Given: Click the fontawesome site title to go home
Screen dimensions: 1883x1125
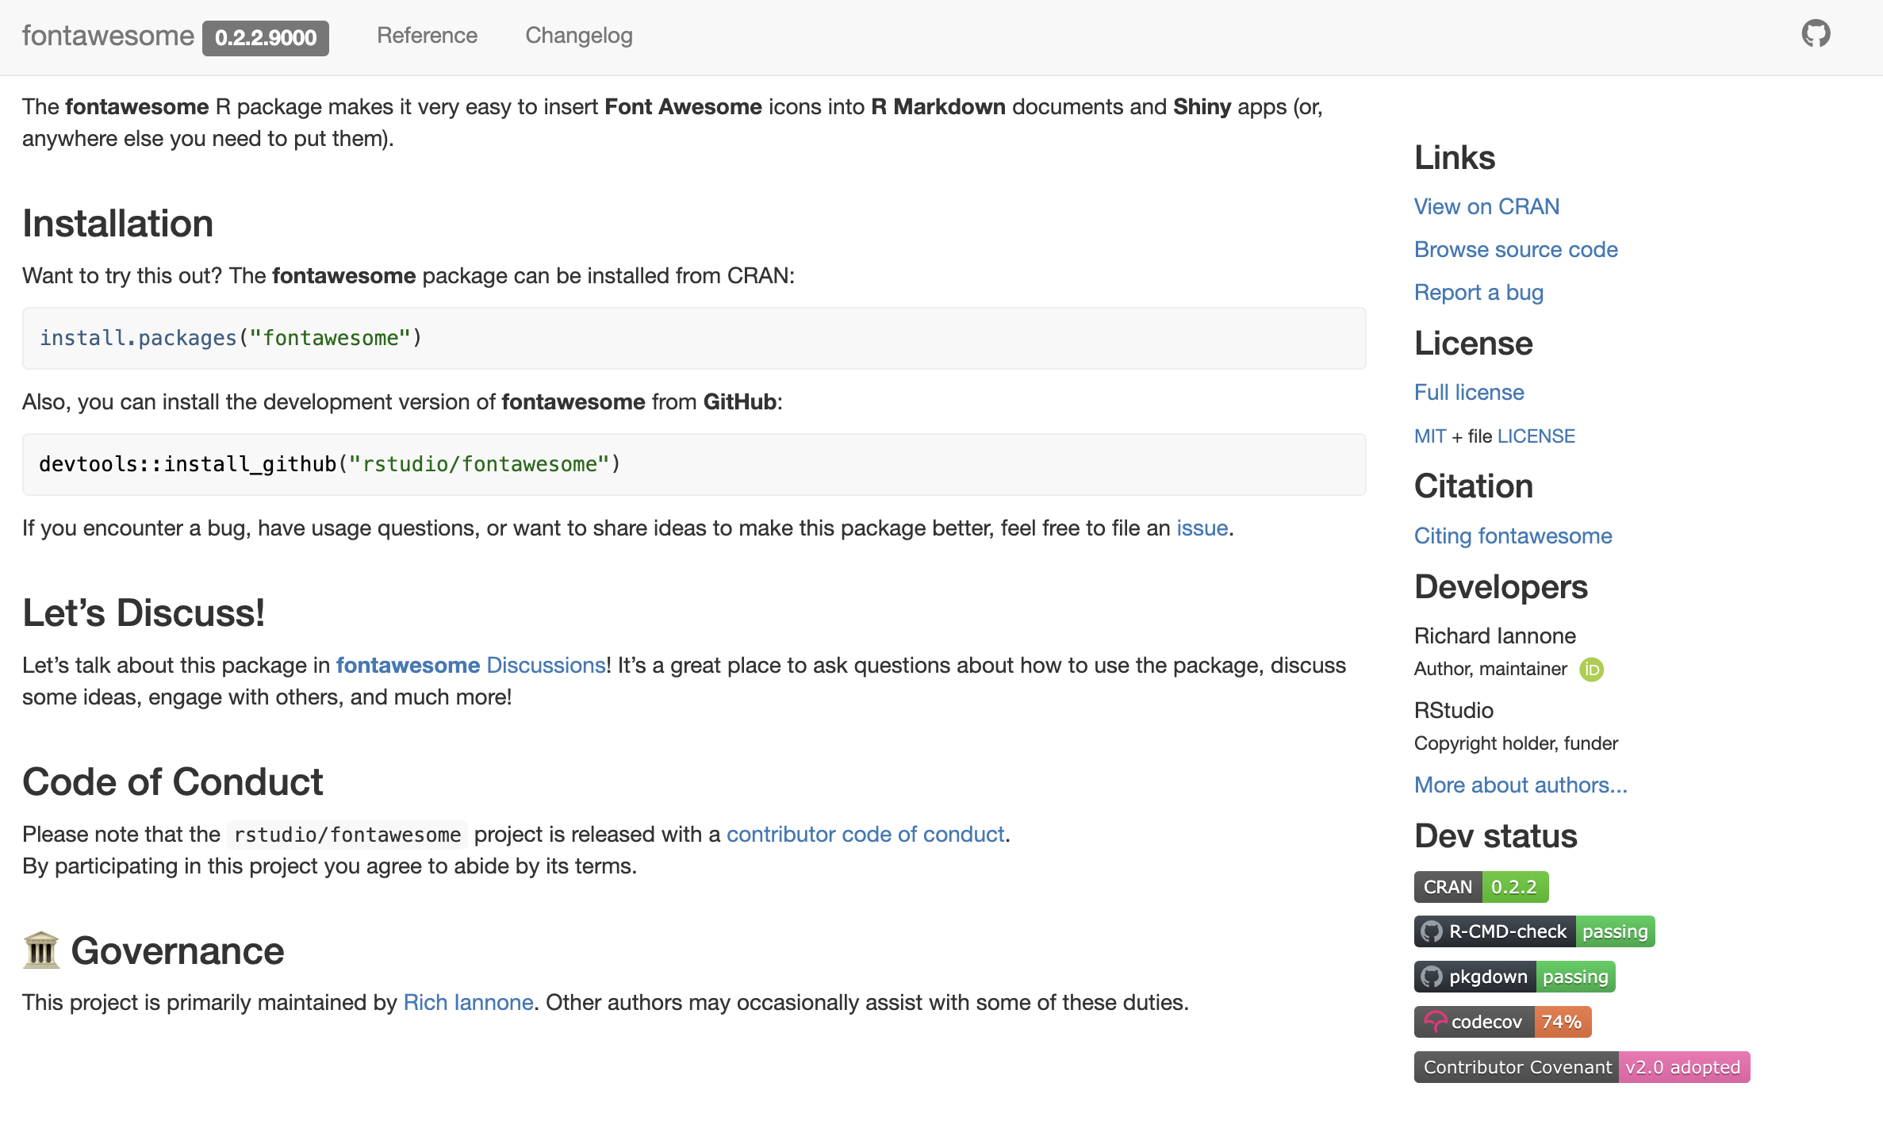Looking at the screenshot, I should pyautogui.click(x=107, y=35).
